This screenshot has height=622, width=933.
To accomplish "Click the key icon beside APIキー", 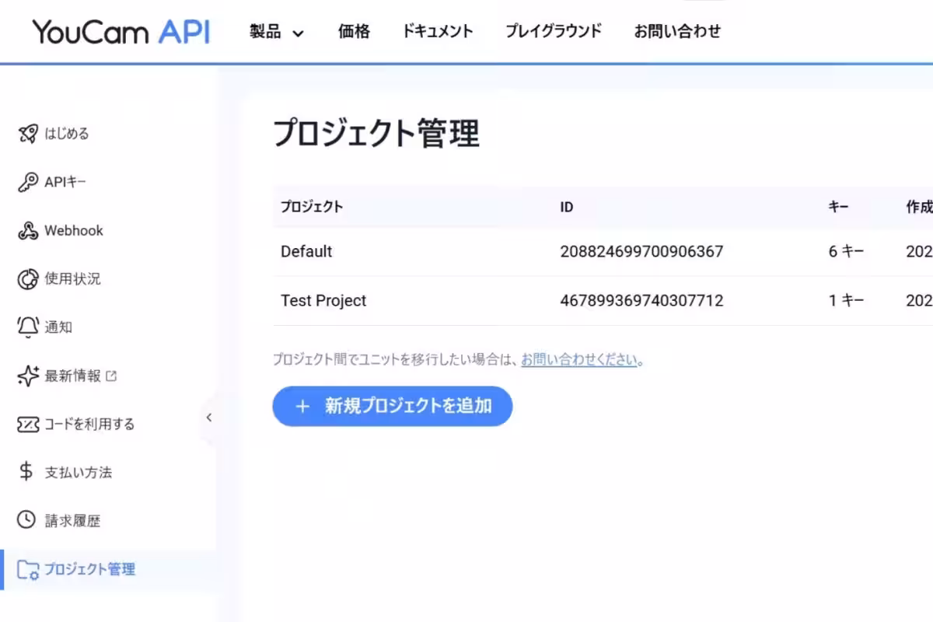I will (x=27, y=182).
